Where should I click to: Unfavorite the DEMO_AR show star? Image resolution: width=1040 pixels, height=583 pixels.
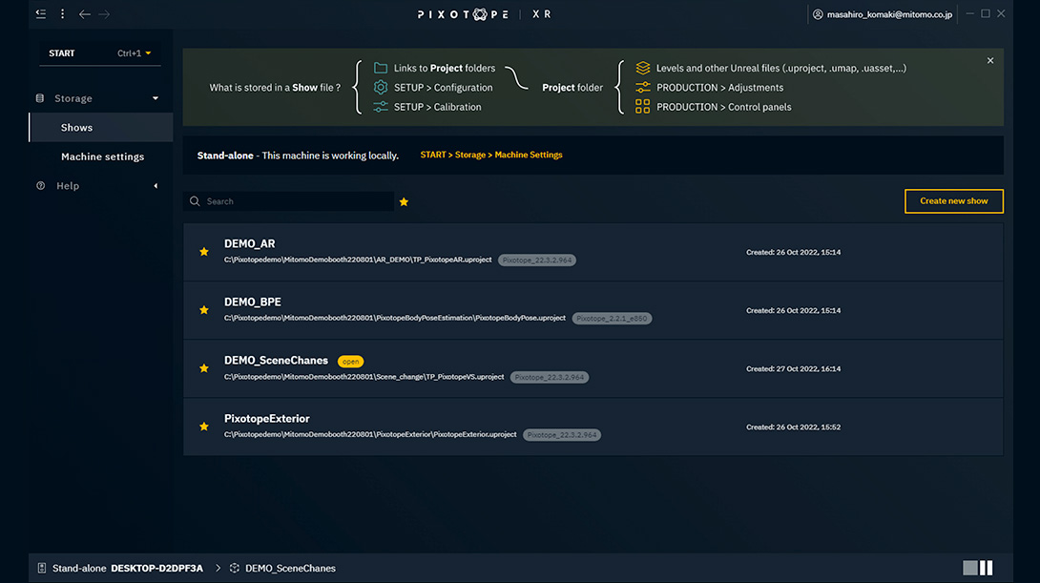tap(203, 252)
